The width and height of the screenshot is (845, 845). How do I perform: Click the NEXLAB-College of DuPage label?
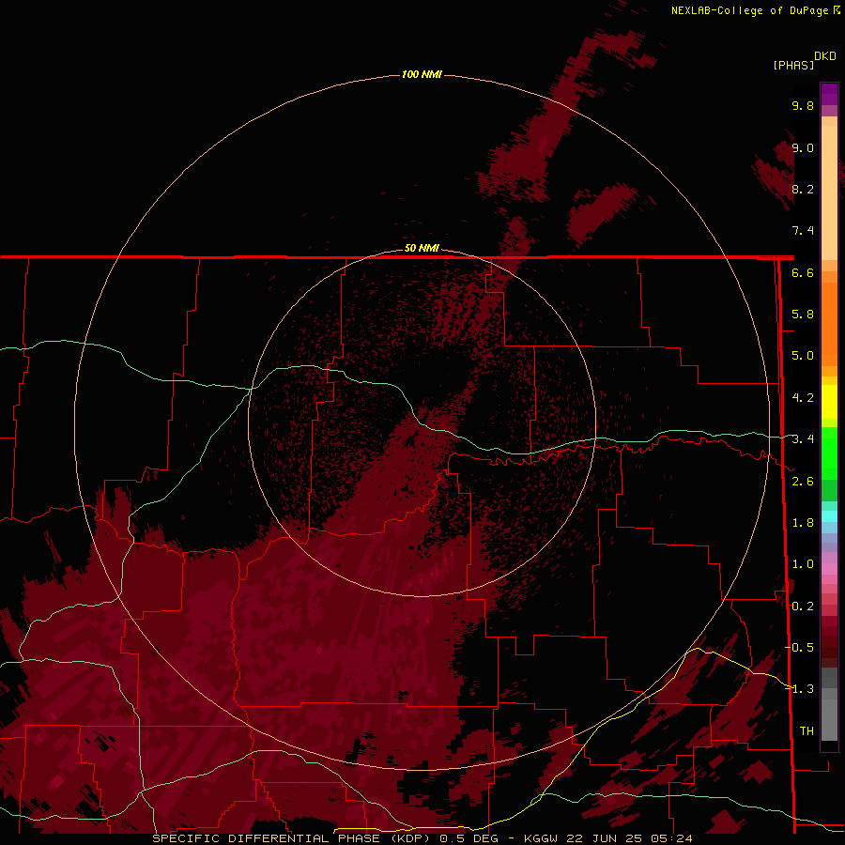[752, 10]
